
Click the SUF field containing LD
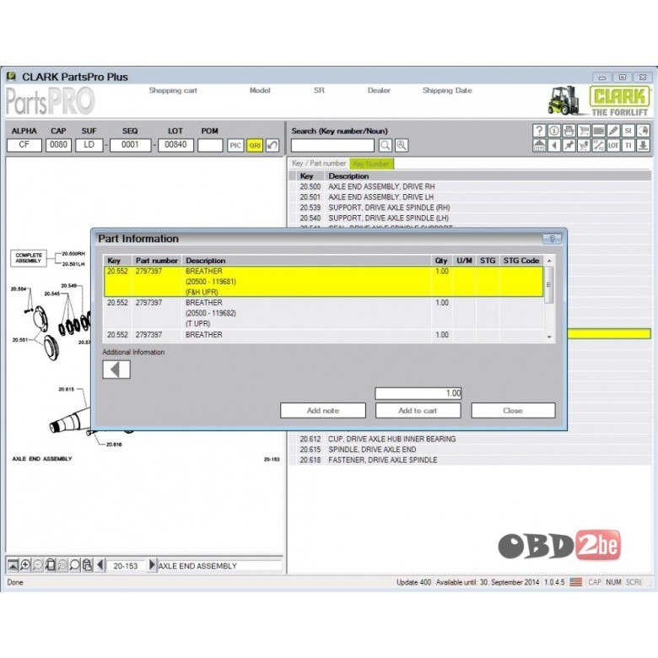coord(89,145)
